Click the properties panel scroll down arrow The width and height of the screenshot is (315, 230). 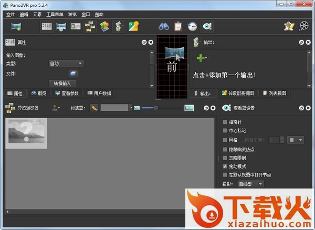tap(152, 86)
